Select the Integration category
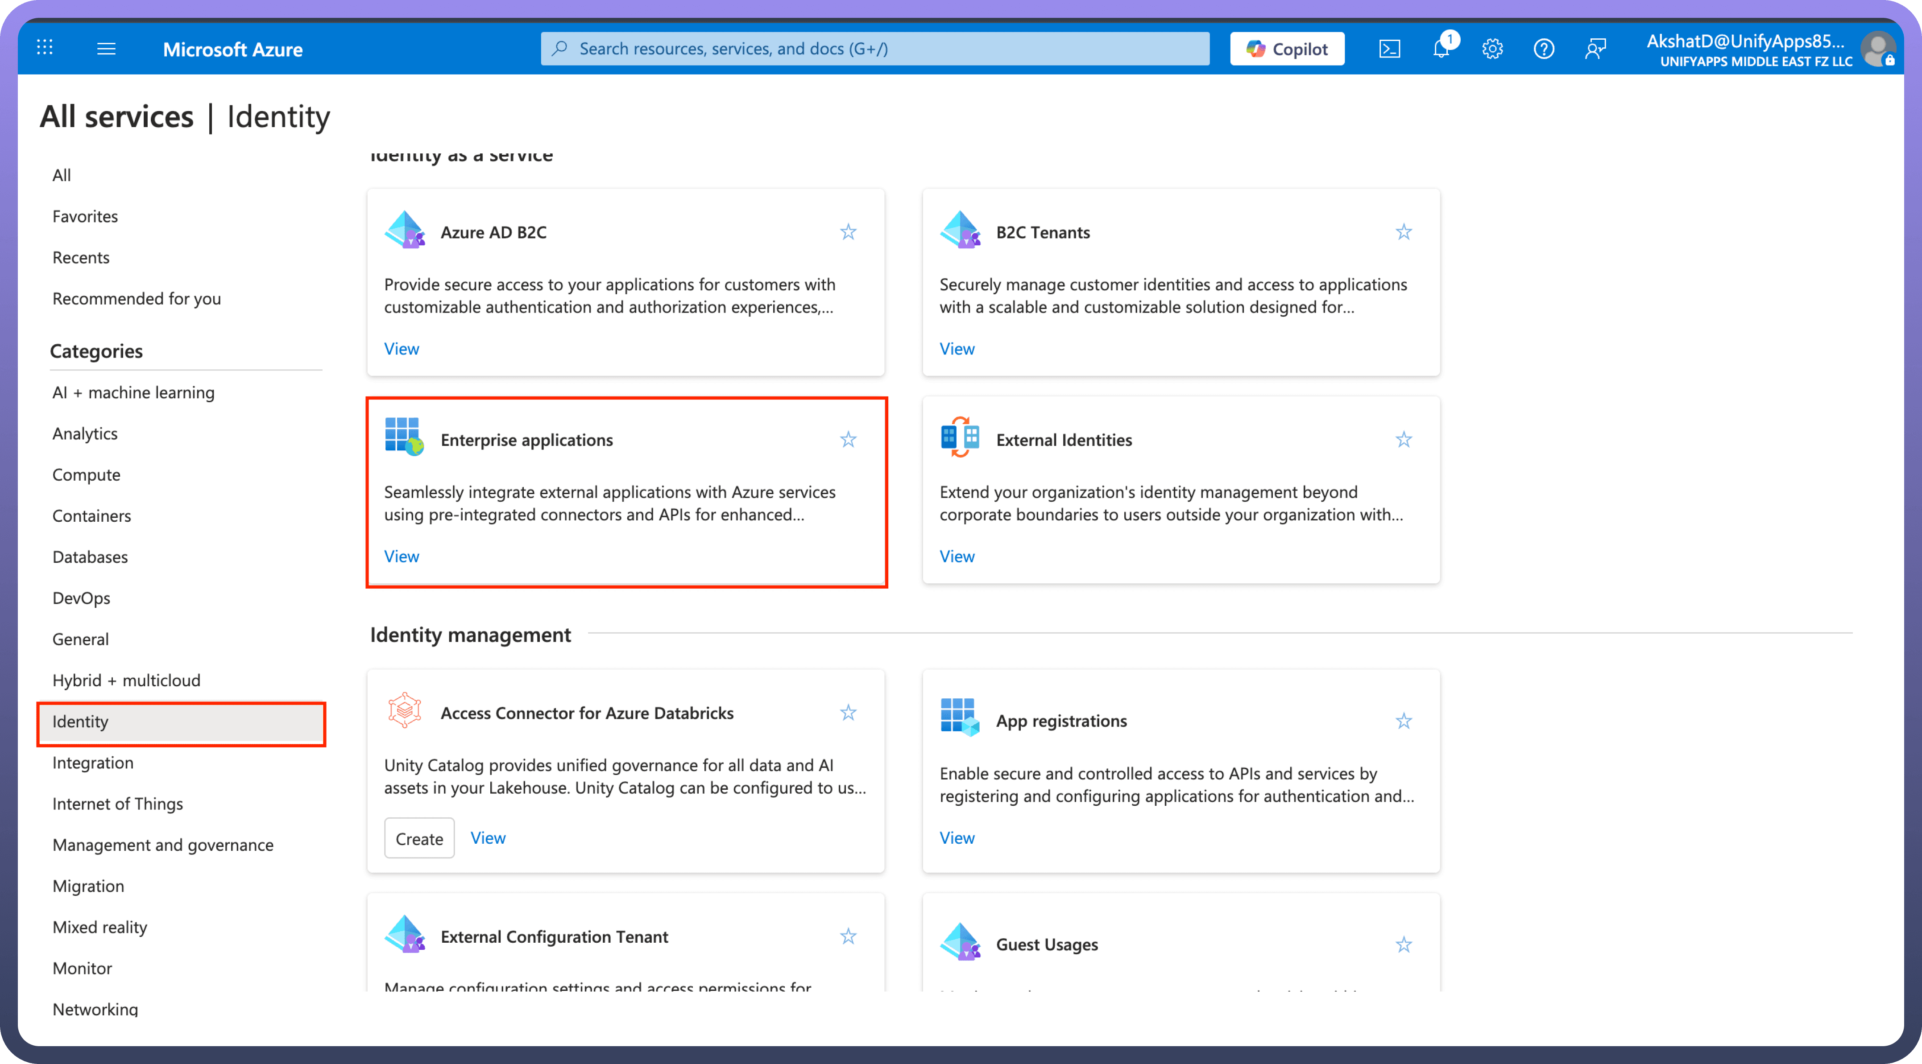Image resolution: width=1922 pixels, height=1064 pixels. [x=93, y=763]
